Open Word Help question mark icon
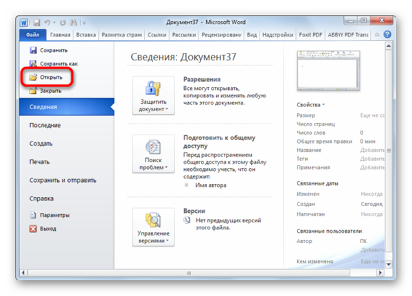412x296 pixels. (x=387, y=34)
